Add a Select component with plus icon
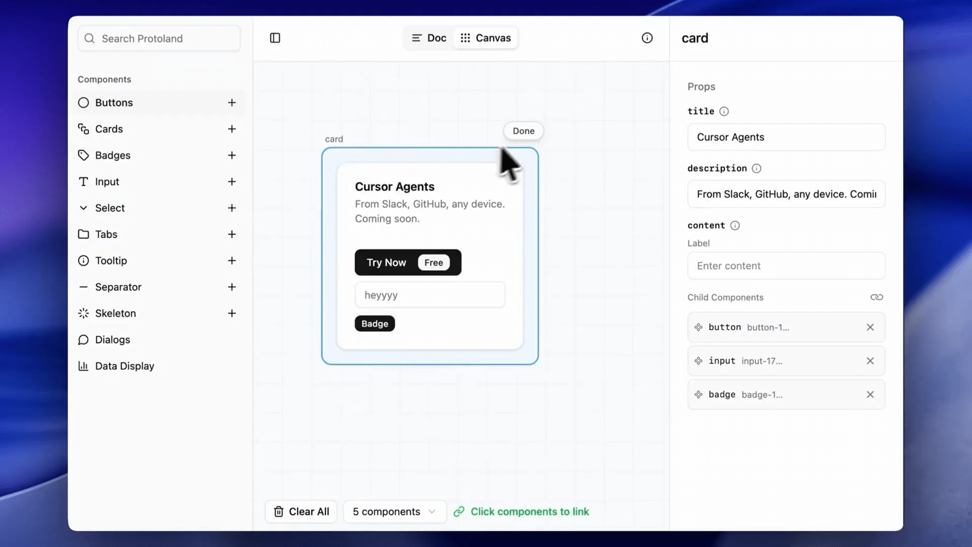 point(232,208)
